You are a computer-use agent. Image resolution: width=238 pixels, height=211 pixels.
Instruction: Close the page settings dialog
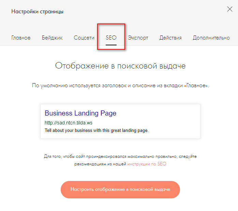230,10
